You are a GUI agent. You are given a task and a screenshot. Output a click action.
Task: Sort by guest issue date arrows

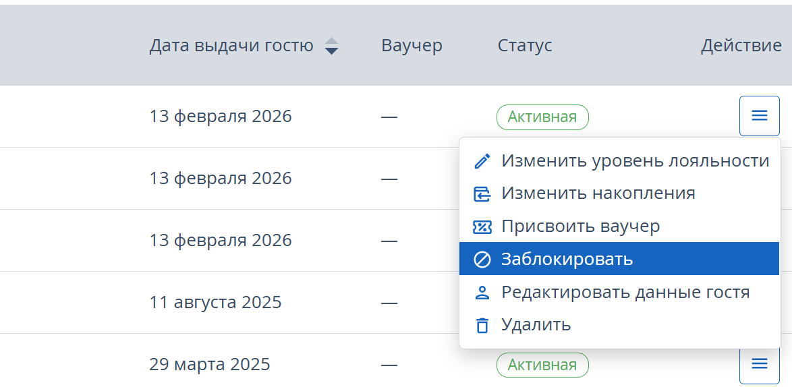tap(331, 46)
